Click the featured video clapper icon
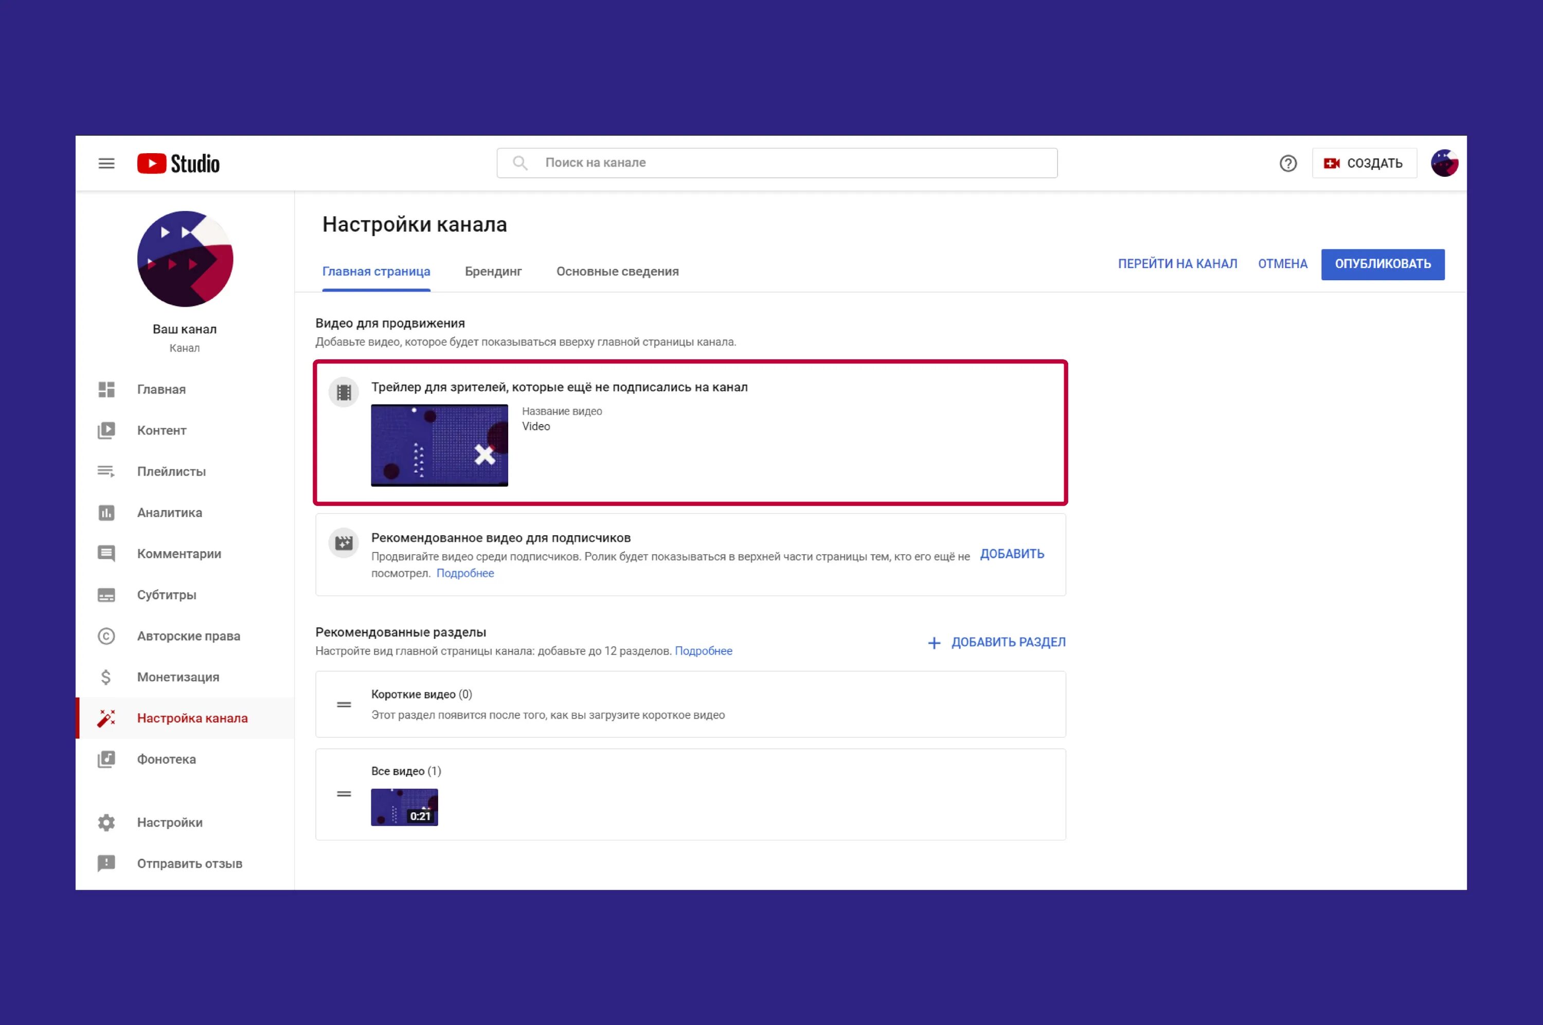This screenshot has height=1025, width=1543. click(344, 543)
